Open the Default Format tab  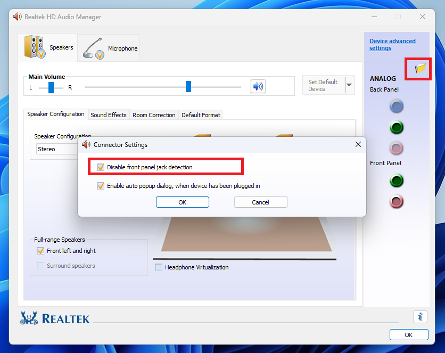coord(201,115)
